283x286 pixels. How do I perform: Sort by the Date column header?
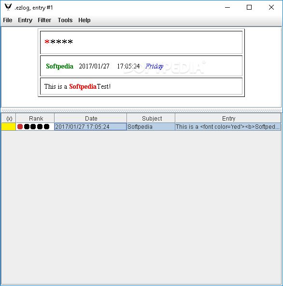coord(90,118)
